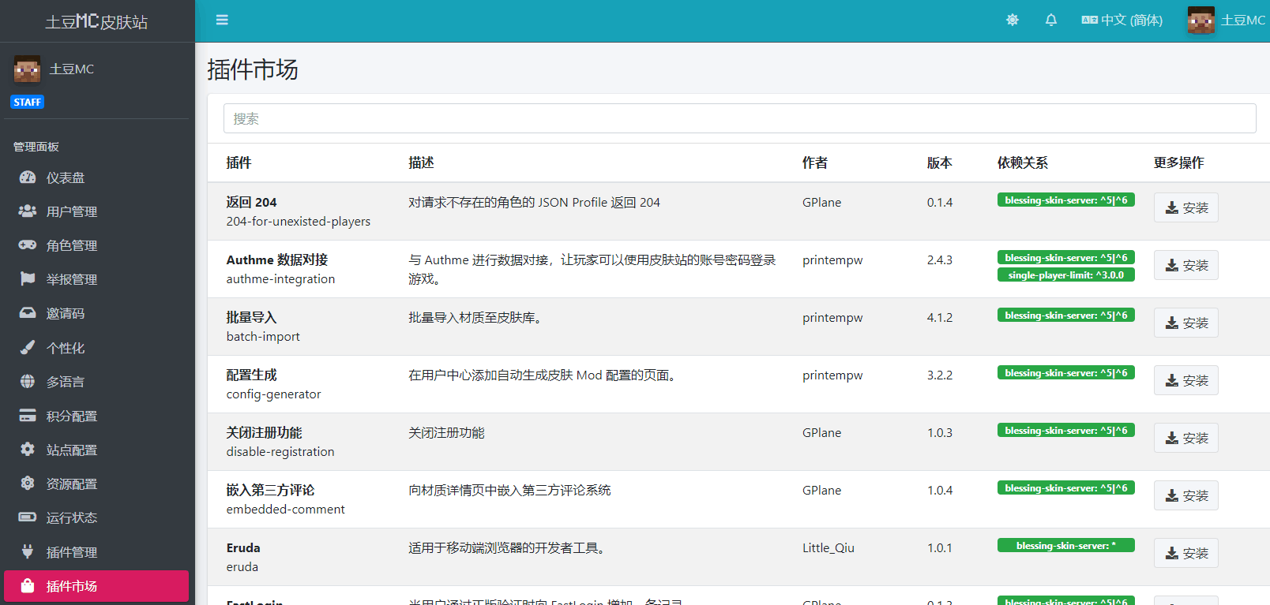
Task: Install the 批量导入 plugin
Action: pyautogui.click(x=1185, y=323)
